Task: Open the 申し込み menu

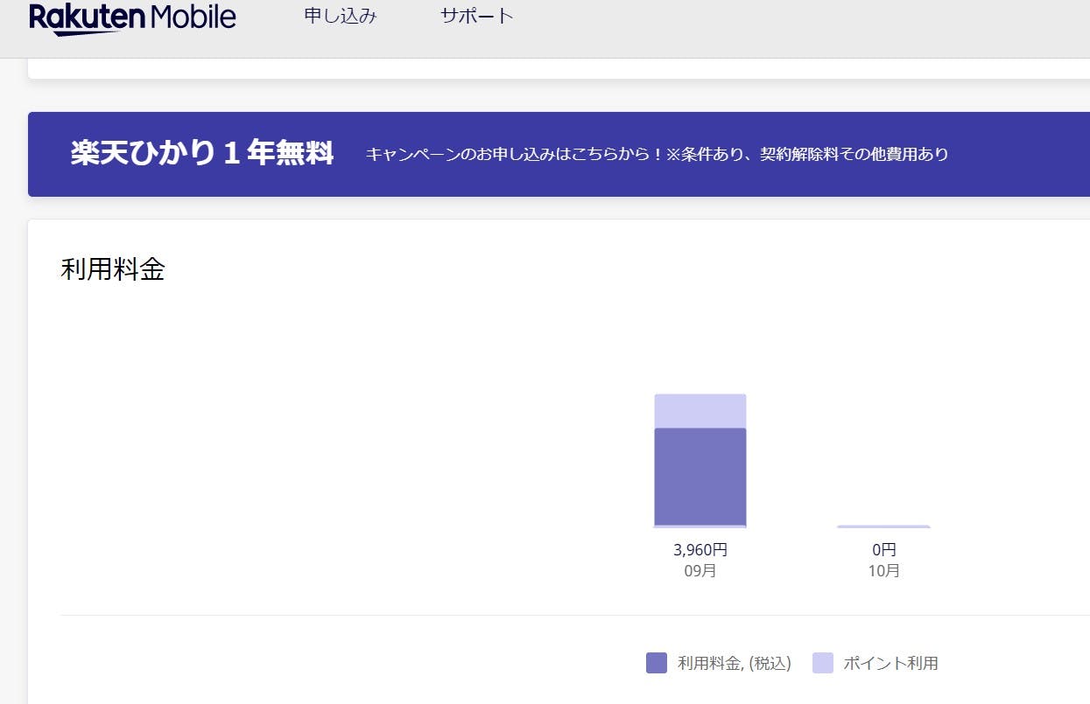Action: point(341,16)
